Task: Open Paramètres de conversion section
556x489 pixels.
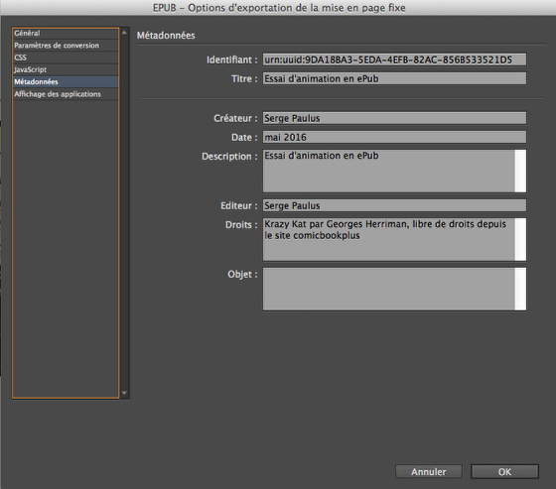Action: tap(66, 46)
